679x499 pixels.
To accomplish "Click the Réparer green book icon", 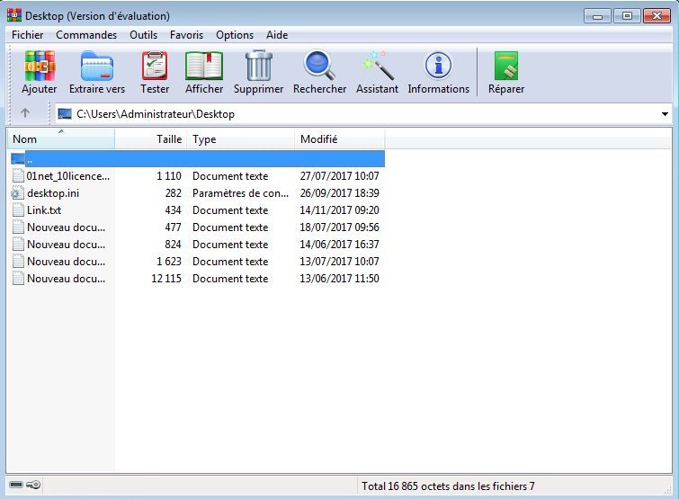I will point(506,66).
